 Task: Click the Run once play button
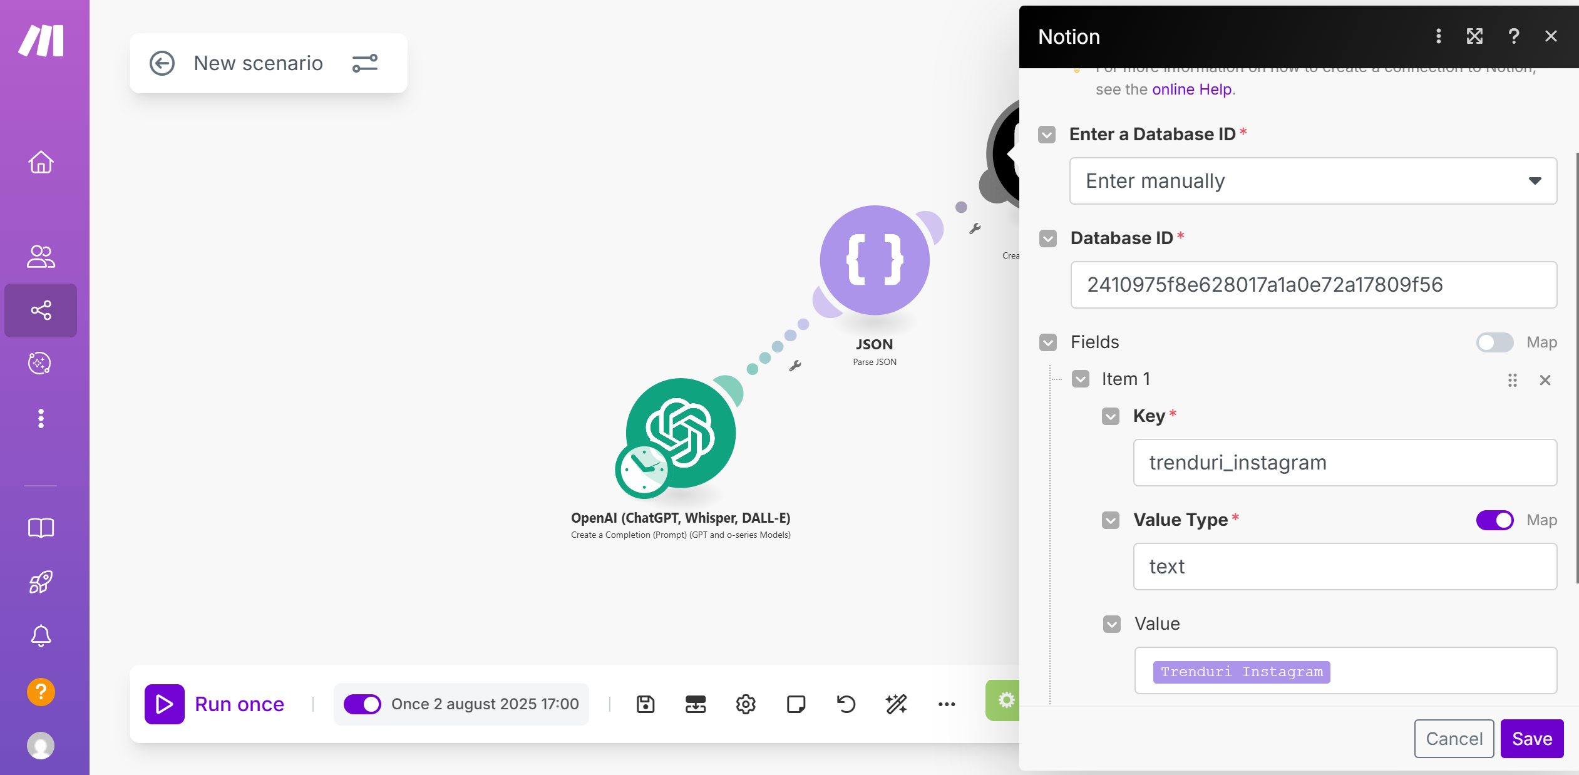coord(165,704)
